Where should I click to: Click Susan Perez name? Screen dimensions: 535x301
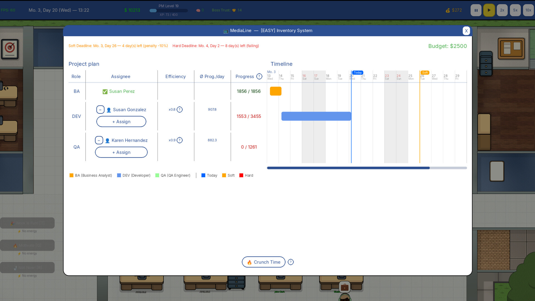click(122, 91)
